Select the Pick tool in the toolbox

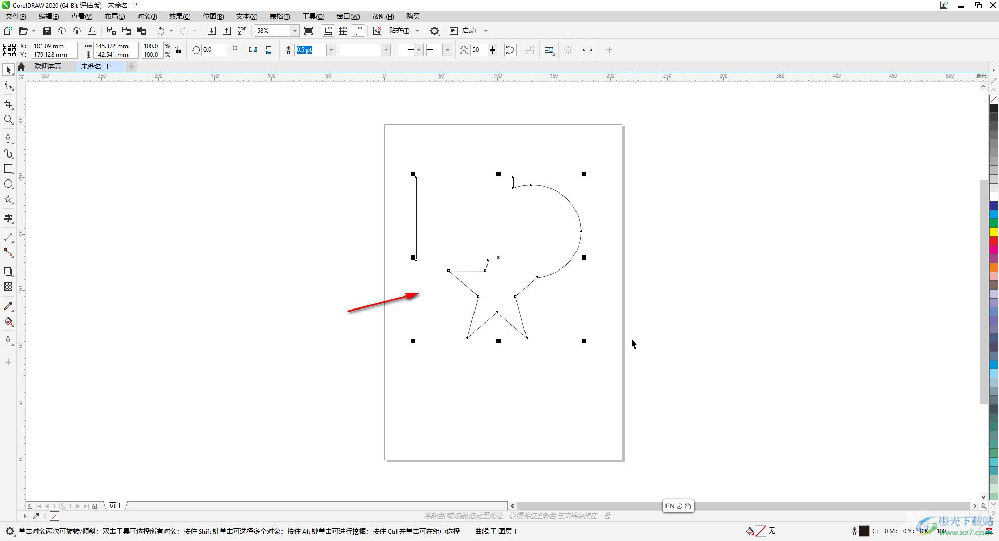(8, 70)
